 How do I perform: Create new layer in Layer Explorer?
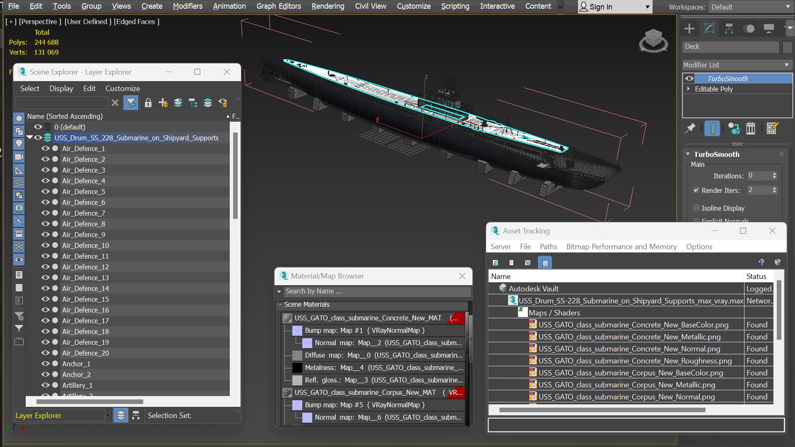tap(163, 103)
